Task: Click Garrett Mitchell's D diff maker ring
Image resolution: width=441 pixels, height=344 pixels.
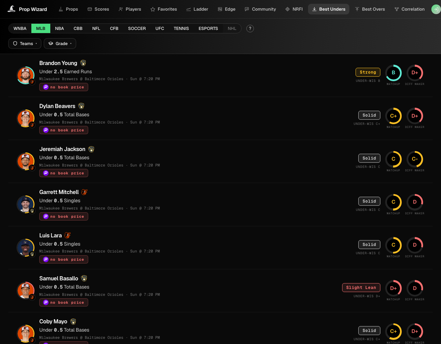Action: tap(415, 202)
